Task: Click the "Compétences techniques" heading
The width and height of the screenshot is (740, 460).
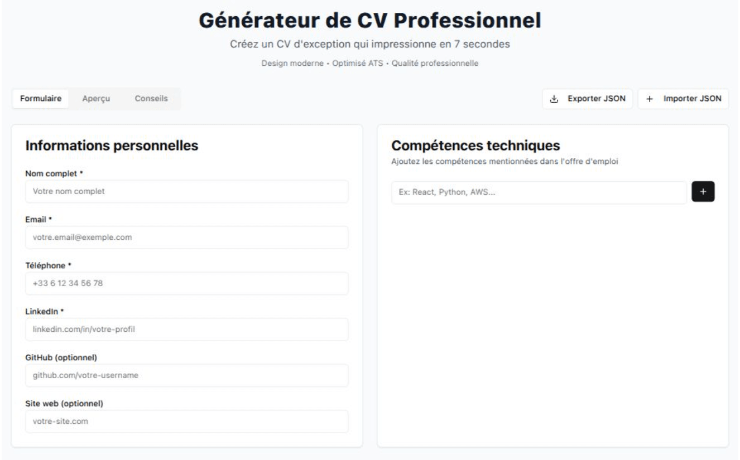Action: pyautogui.click(x=475, y=146)
